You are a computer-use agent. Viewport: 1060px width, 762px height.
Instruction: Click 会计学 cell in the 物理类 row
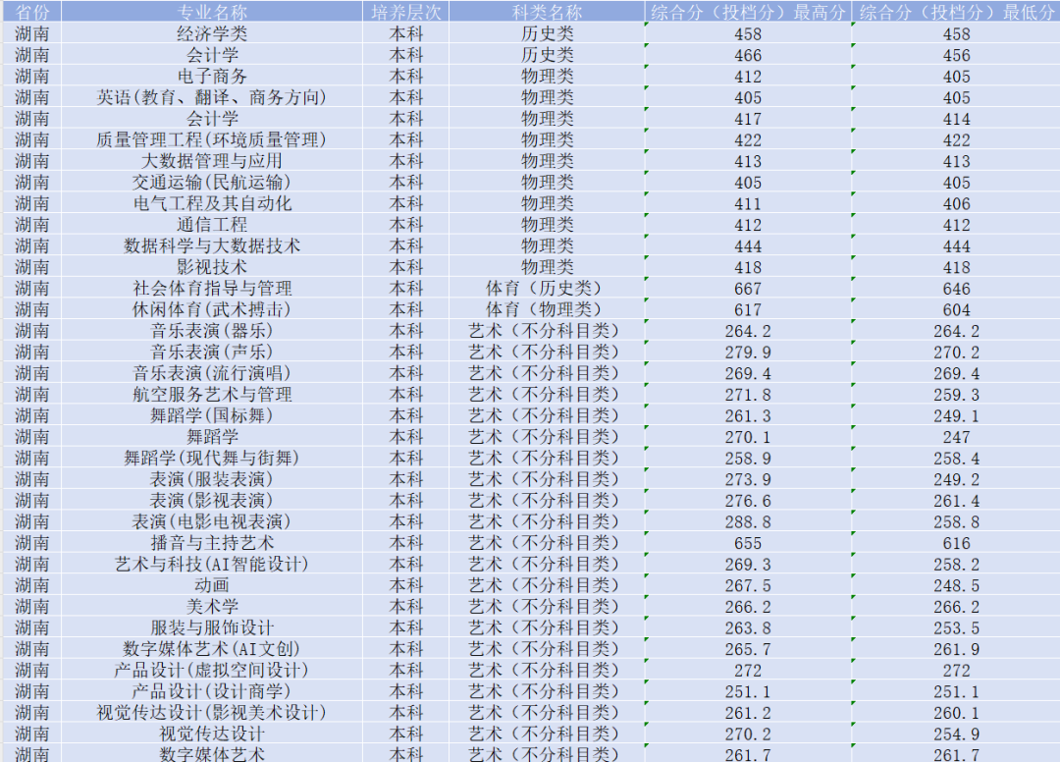212,118
